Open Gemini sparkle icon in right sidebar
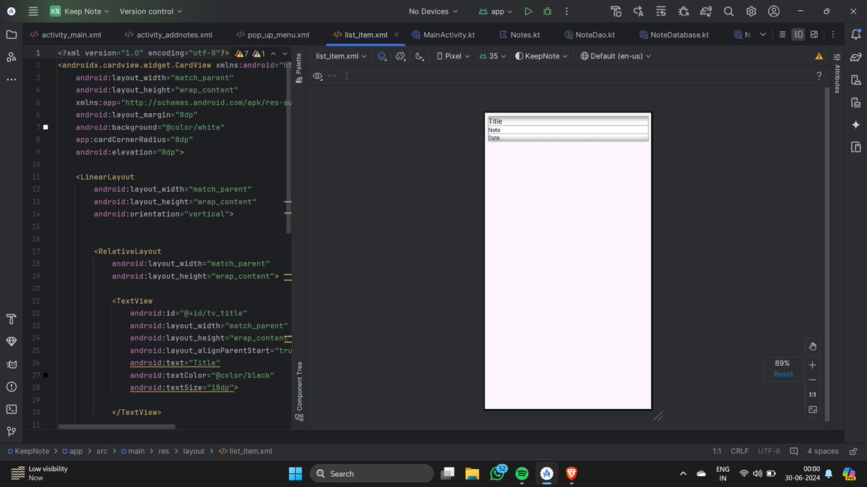867x487 pixels. [856, 125]
